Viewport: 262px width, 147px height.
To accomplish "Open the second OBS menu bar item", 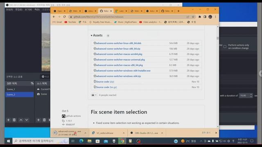I will click(19, 10).
